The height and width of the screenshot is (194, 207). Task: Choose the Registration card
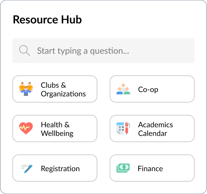[55, 168]
